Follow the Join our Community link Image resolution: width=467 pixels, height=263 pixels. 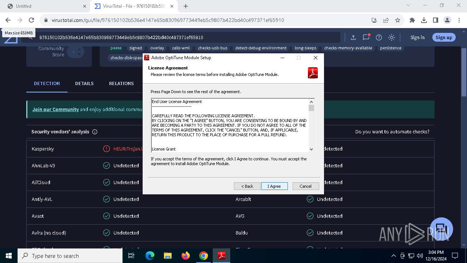tap(55, 109)
